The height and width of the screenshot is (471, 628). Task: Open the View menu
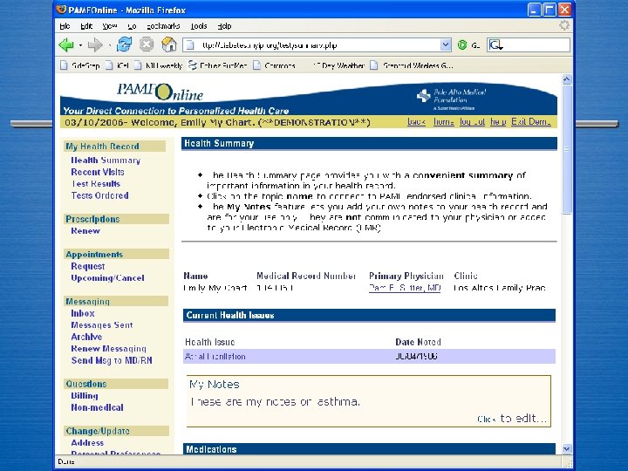pos(109,26)
